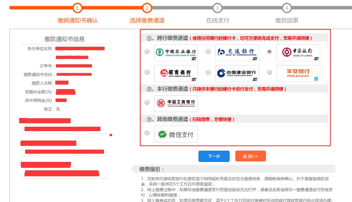352x202 pixels.
Task: Click the ICBC 中国工商银行 logo
Action: [176, 104]
